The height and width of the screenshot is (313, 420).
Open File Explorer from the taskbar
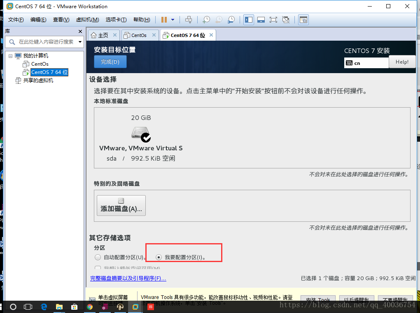coord(59,307)
